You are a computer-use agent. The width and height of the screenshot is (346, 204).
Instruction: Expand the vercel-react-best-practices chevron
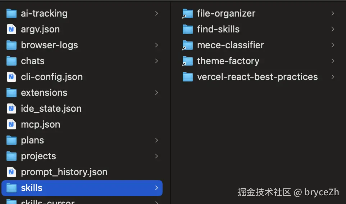tap(333, 77)
